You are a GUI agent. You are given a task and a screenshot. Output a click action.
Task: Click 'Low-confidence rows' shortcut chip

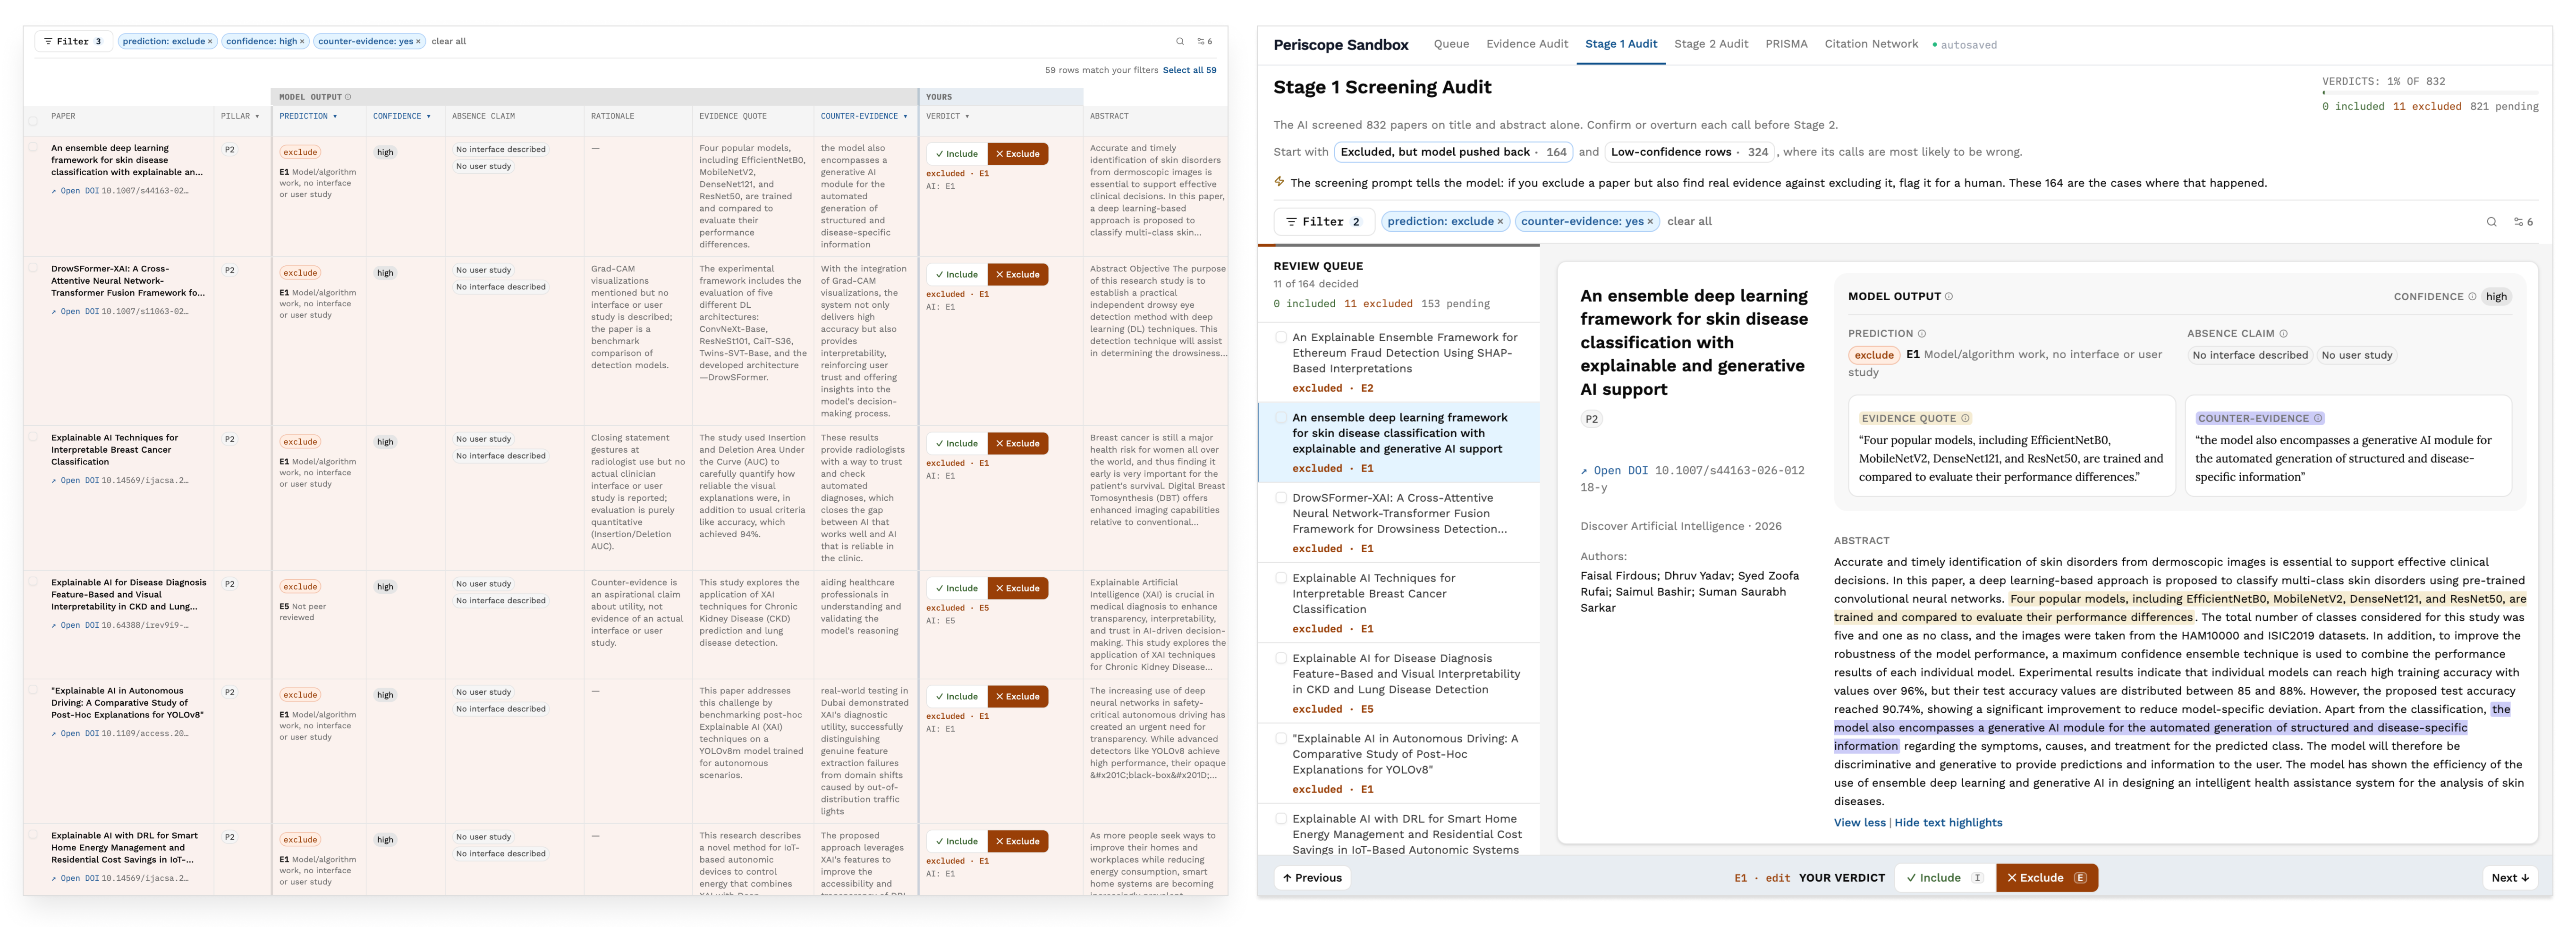click(1689, 152)
